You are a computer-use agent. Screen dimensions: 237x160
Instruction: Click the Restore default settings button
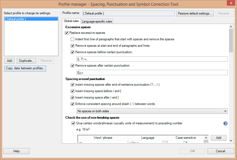pyautogui.click(x=195, y=13)
